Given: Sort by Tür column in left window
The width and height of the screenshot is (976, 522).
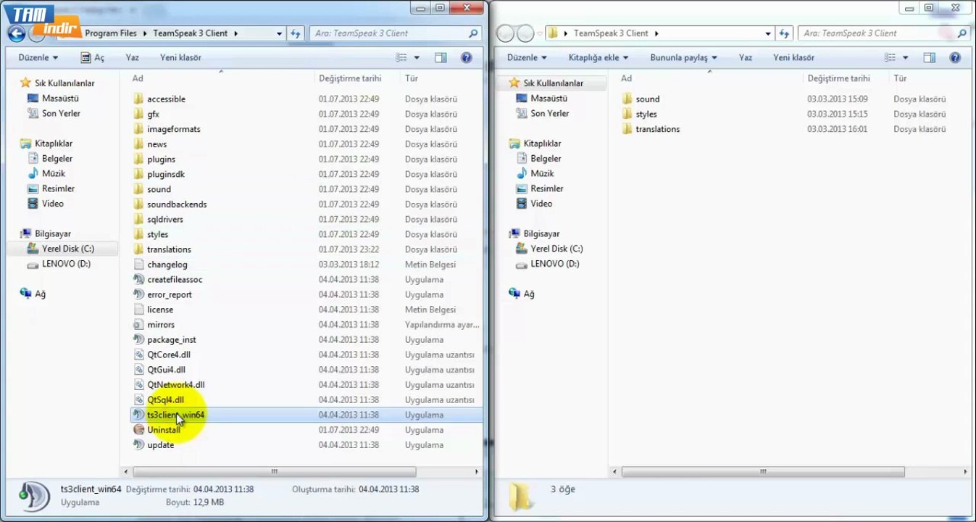Looking at the screenshot, I should (x=412, y=78).
